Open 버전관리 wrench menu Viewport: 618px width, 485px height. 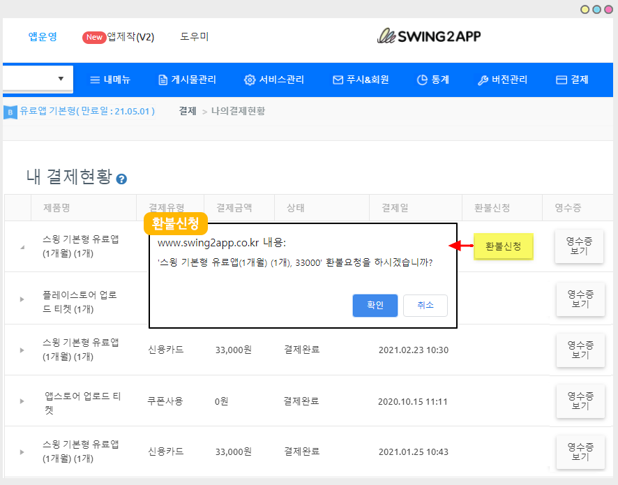point(502,80)
